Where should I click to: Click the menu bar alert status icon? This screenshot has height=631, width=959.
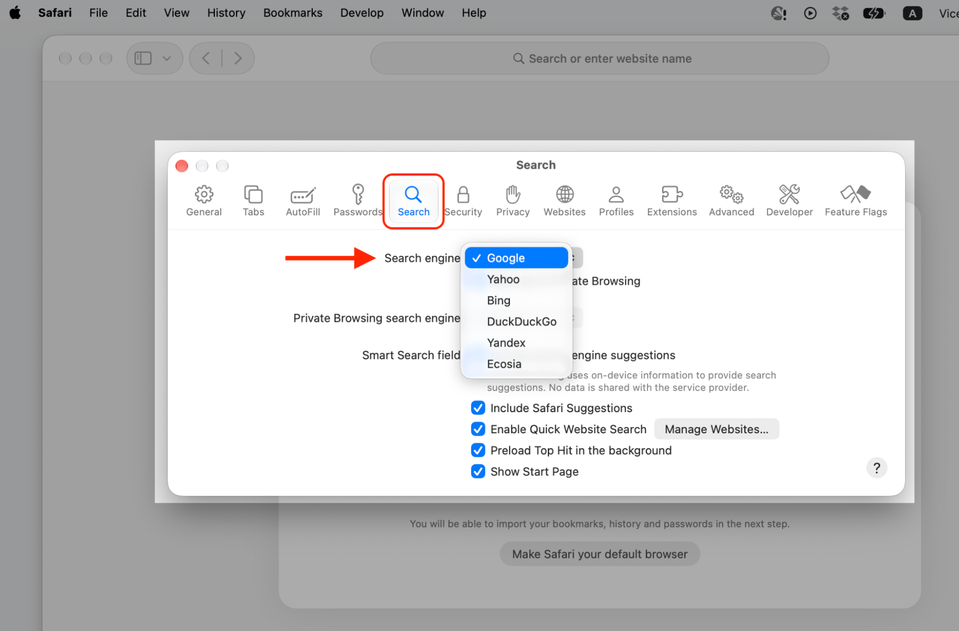pos(779,13)
